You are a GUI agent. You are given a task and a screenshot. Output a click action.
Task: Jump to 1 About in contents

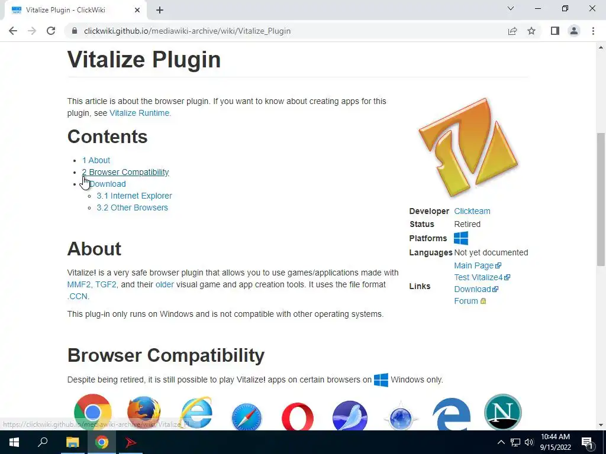[96, 160]
